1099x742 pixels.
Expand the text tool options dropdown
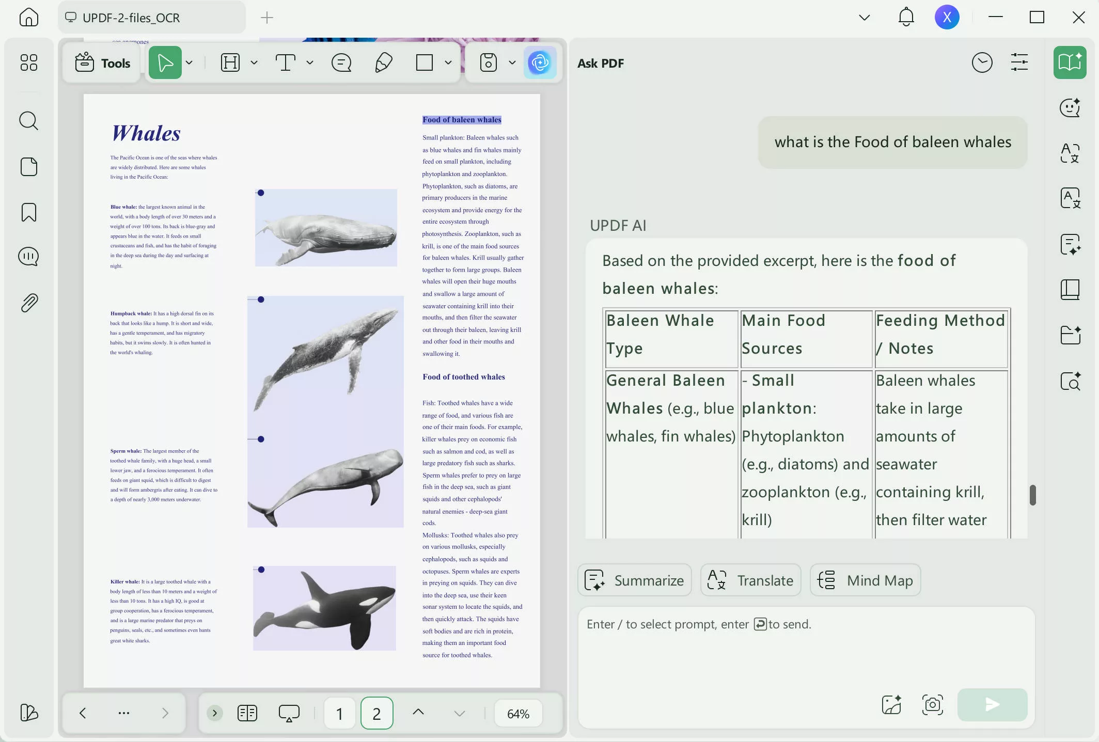310,62
